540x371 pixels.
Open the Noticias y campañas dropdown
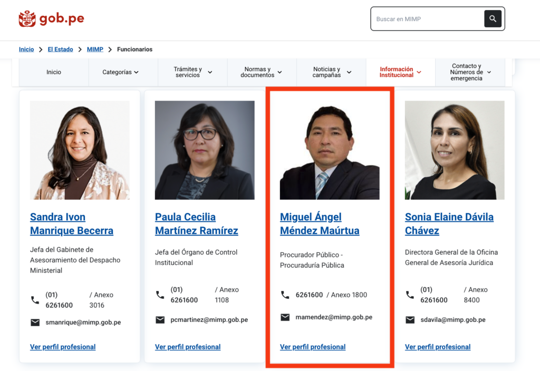click(331, 72)
